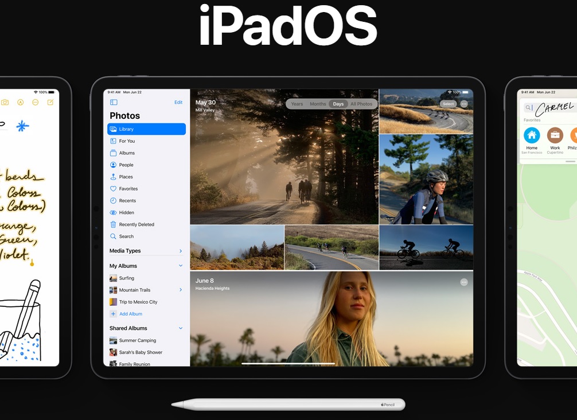Collapse the Shared Albums section
This screenshot has height=420, width=577.
[x=181, y=328]
